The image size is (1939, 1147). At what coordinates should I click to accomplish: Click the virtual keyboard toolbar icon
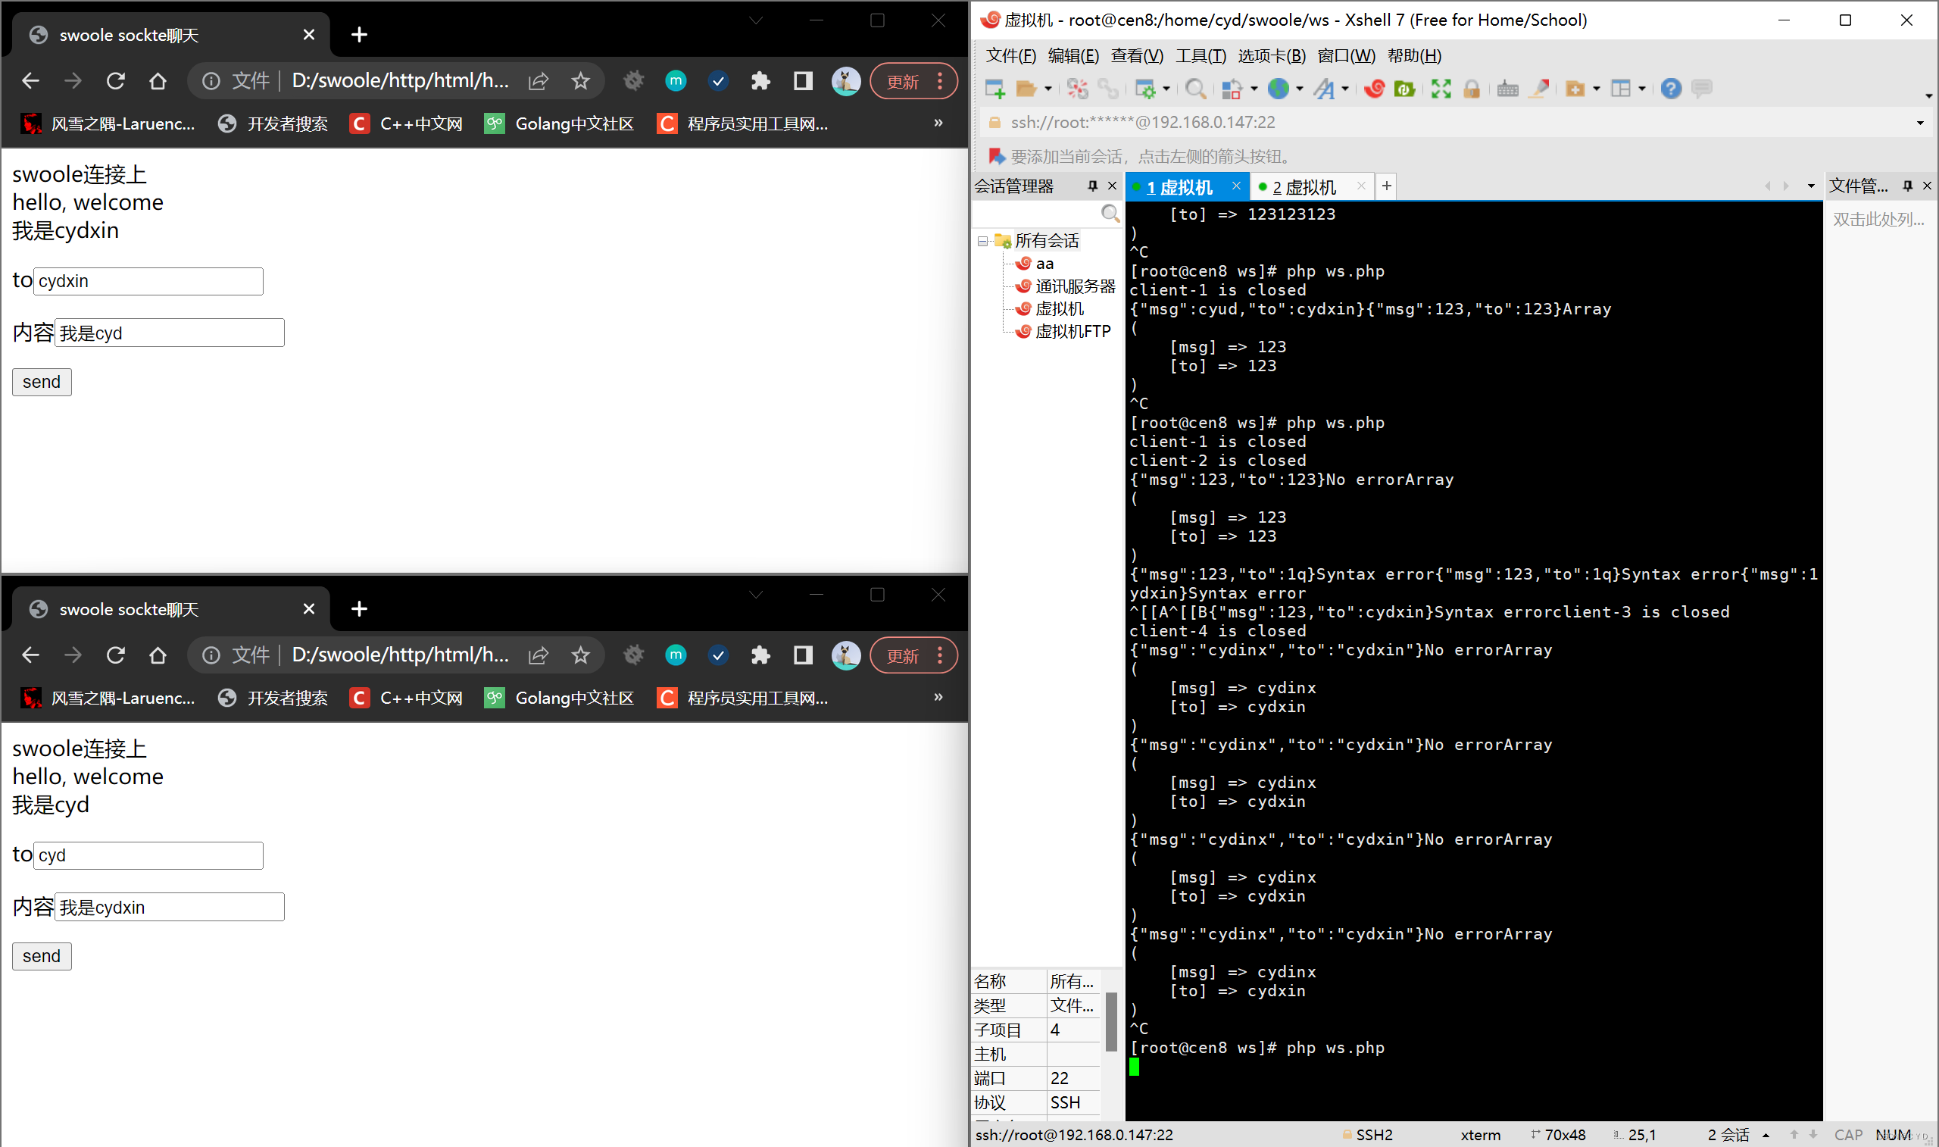pos(1507,89)
